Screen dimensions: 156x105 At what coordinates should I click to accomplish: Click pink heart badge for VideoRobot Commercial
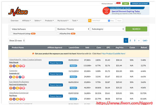tap(24, 99)
